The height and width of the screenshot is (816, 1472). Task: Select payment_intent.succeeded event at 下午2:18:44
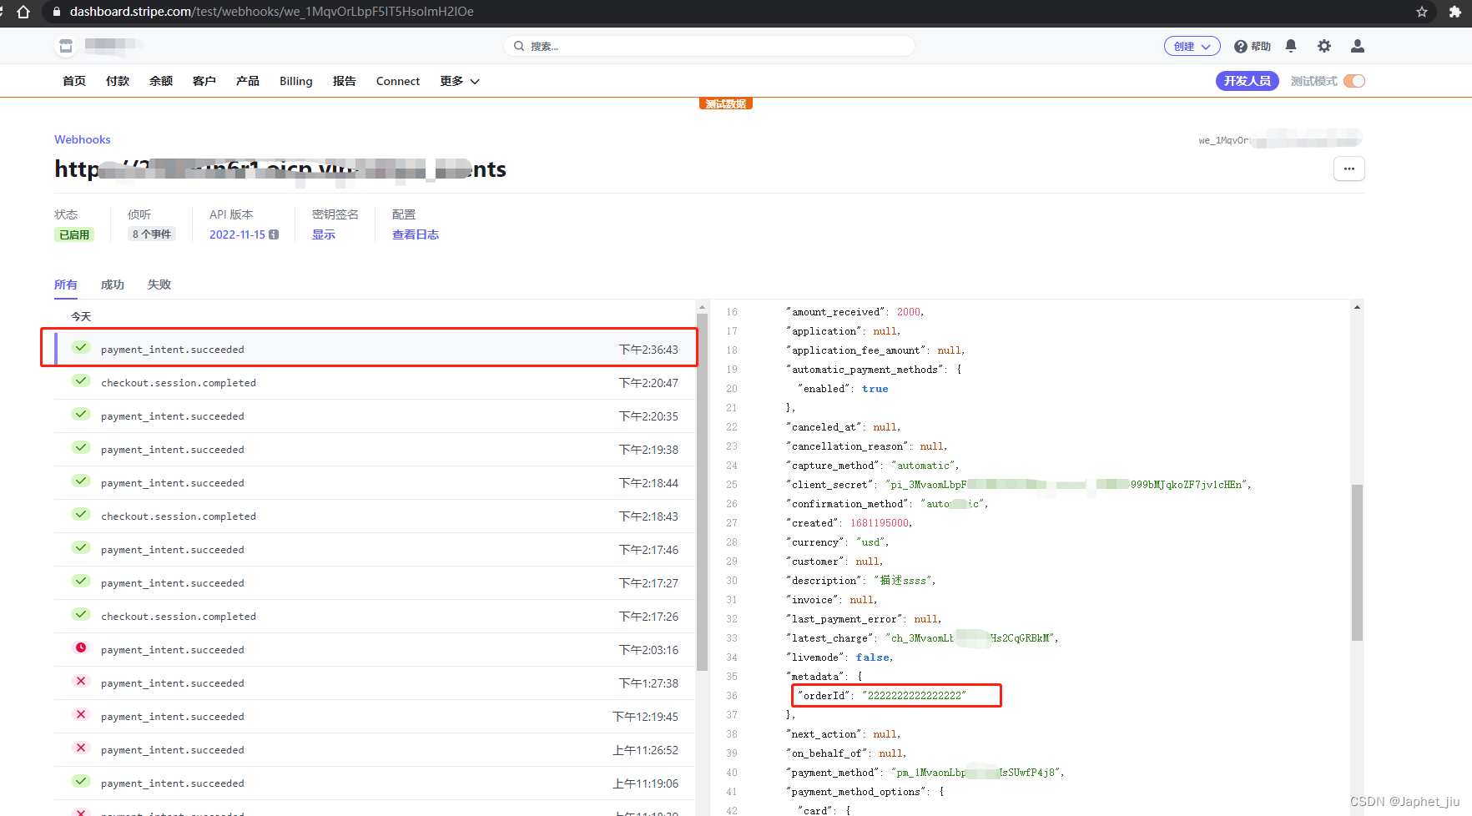pyautogui.click(x=375, y=483)
